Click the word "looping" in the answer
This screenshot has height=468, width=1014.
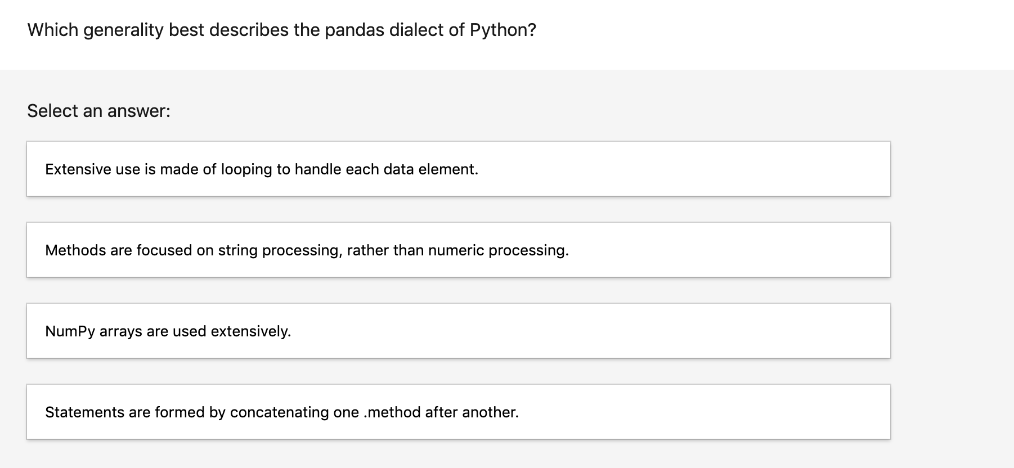[246, 169]
